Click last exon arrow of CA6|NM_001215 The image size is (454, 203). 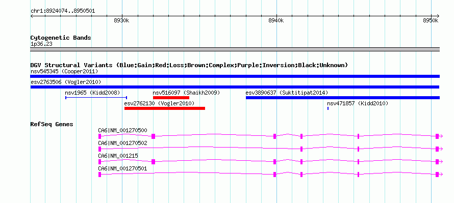(x=439, y=162)
